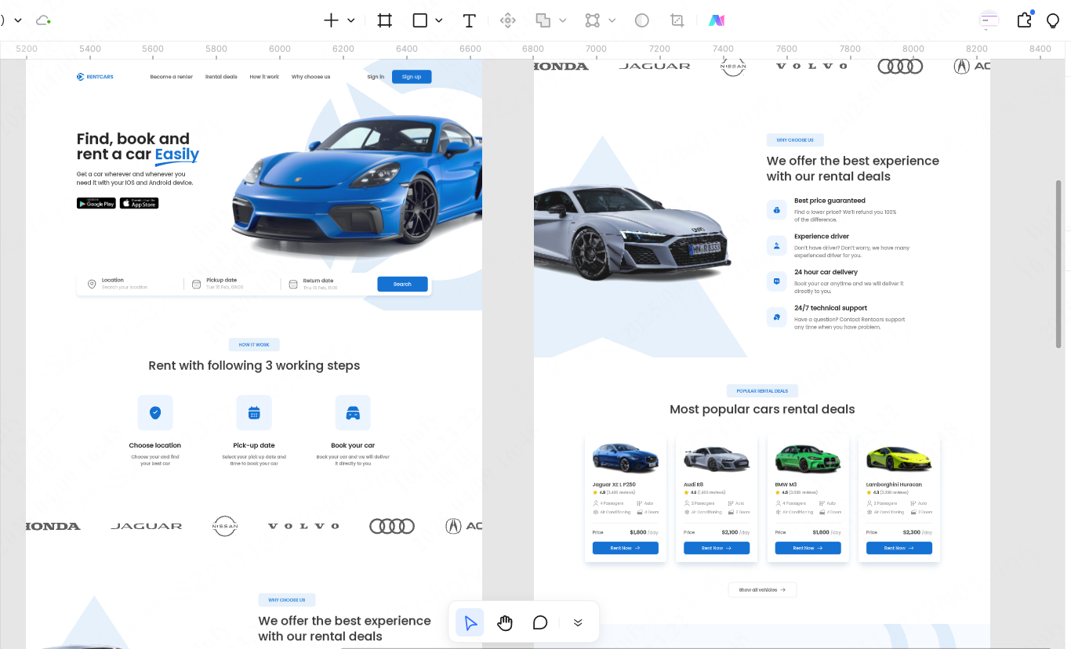This screenshot has height=649, width=1071.
Task: Click the 'HOW IT WORK' tag label
Action: pos(254,345)
